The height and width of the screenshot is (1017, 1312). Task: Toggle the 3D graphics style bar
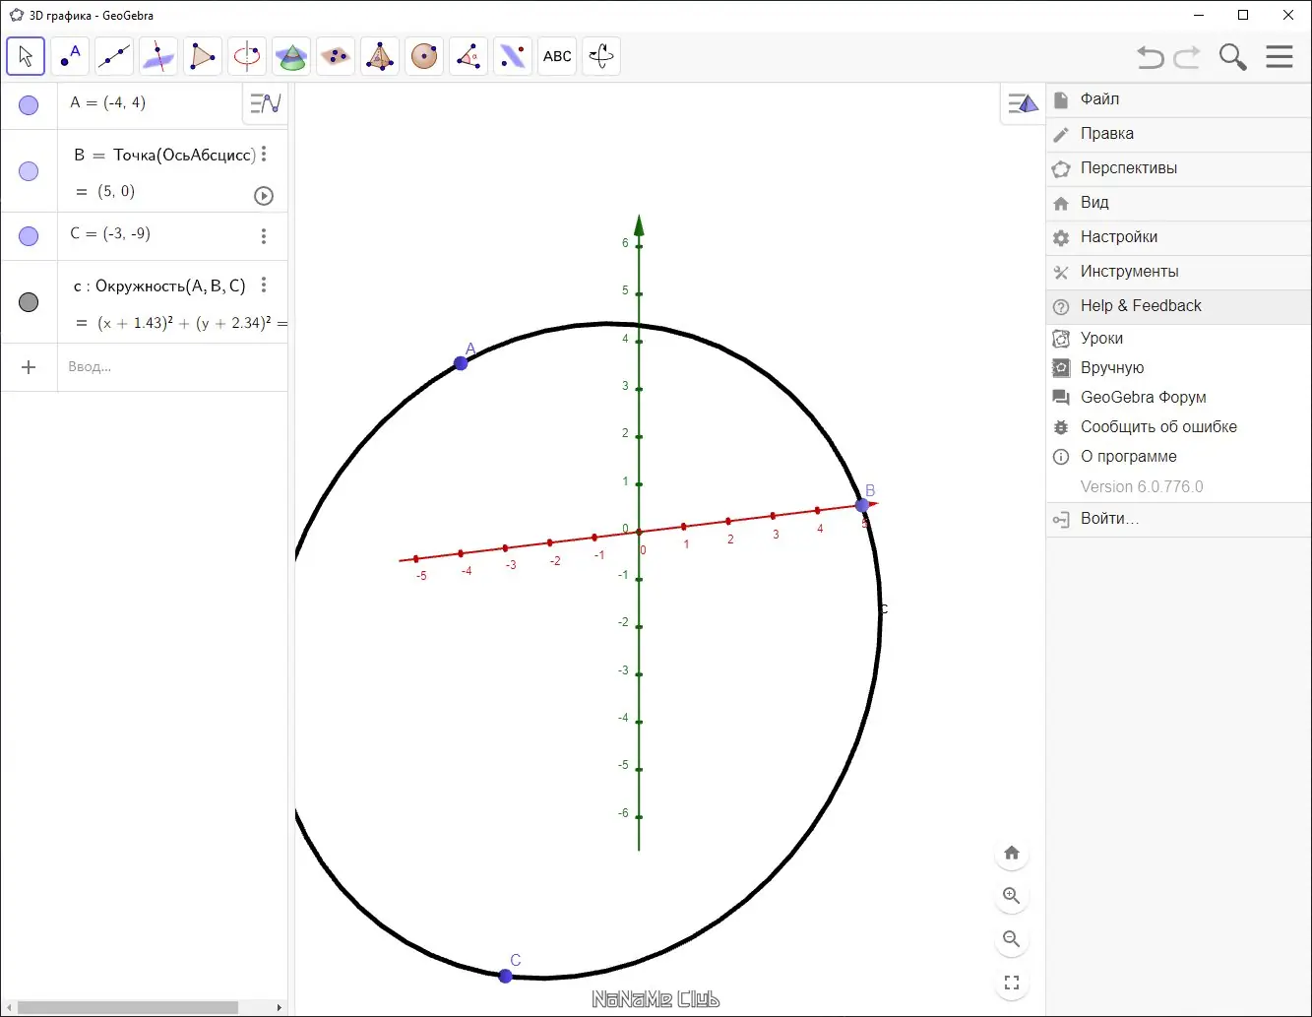click(1023, 103)
